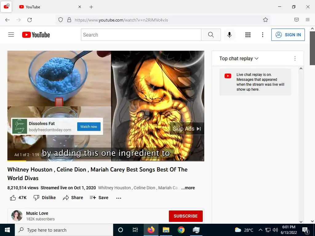
Task: Open volume control in tray
Action: tap(275, 230)
